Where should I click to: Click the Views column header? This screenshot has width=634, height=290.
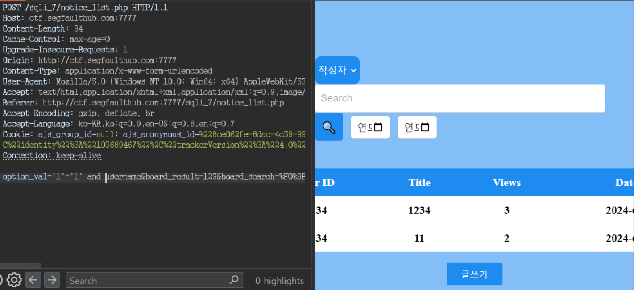click(x=507, y=182)
